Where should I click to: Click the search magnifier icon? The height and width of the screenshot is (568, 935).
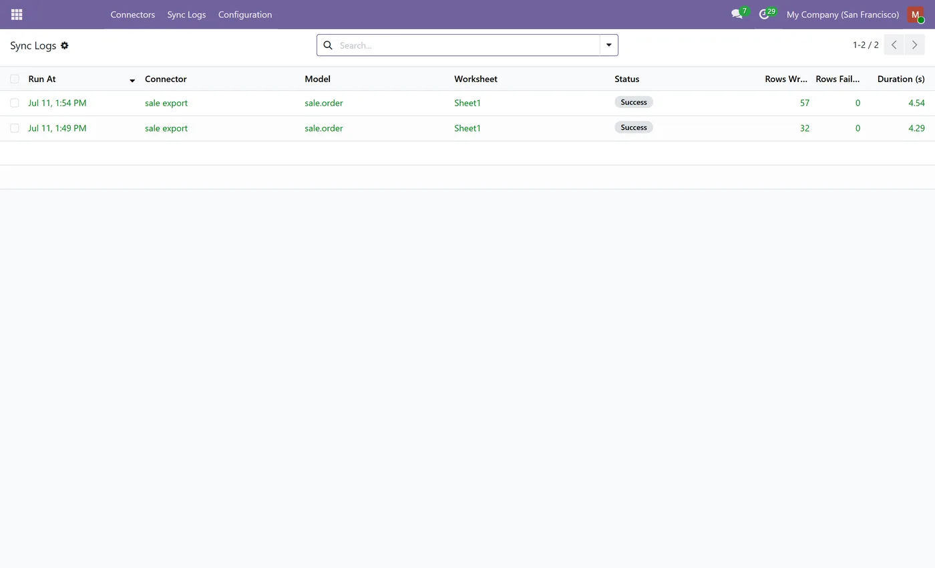point(328,45)
